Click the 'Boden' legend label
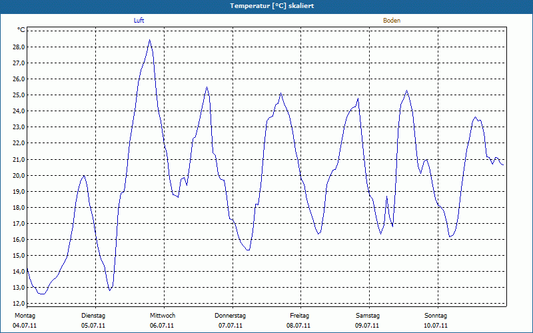 (392, 21)
